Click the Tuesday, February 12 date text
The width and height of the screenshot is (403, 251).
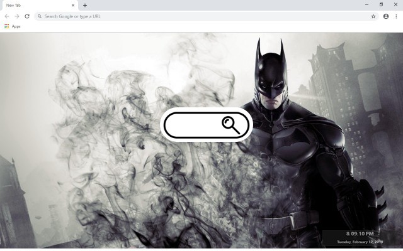coord(360,242)
